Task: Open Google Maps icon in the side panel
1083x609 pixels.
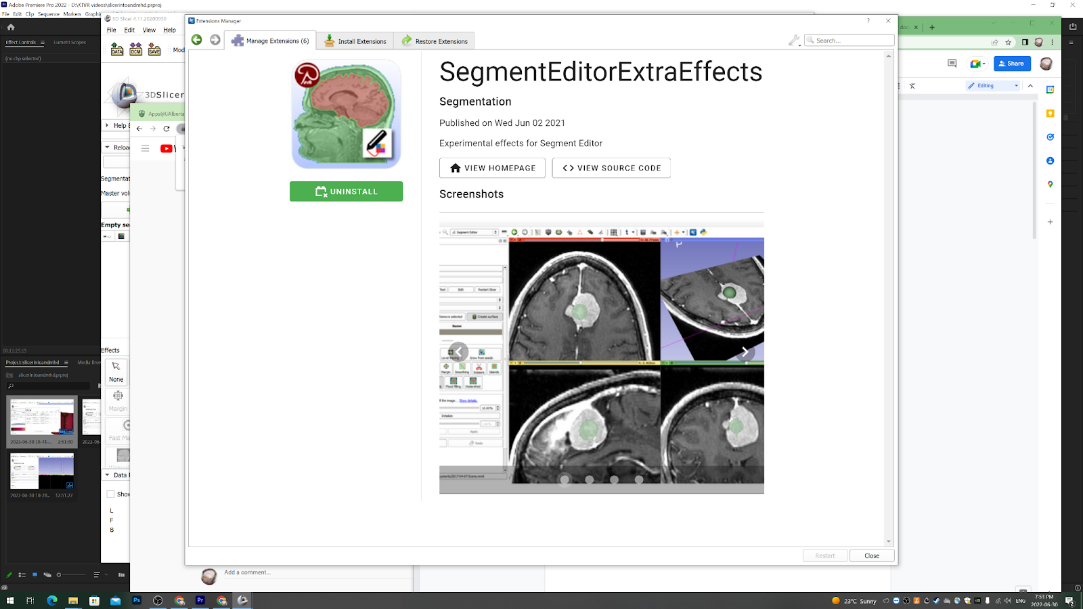Action: (1051, 184)
